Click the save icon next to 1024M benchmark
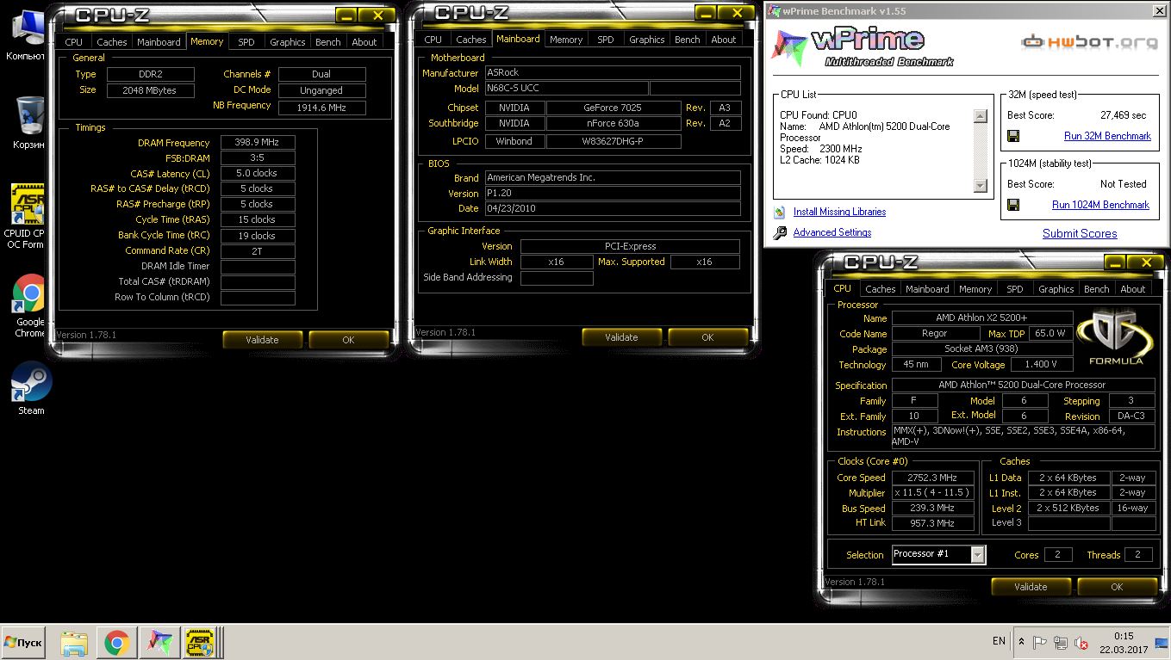Viewport: 1171px width, 660px height. tap(1013, 205)
